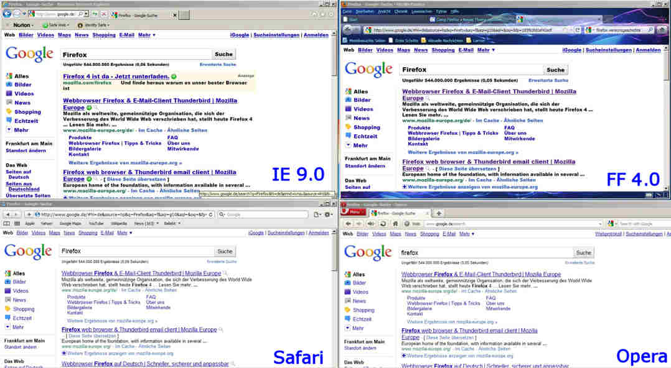
Task: Click Opera's reload button
Action: point(383,224)
